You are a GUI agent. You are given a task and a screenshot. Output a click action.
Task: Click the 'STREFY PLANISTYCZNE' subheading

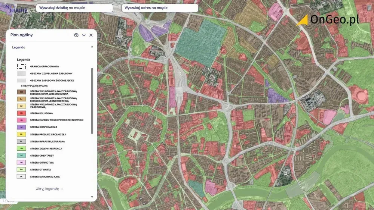pos(34,86)
